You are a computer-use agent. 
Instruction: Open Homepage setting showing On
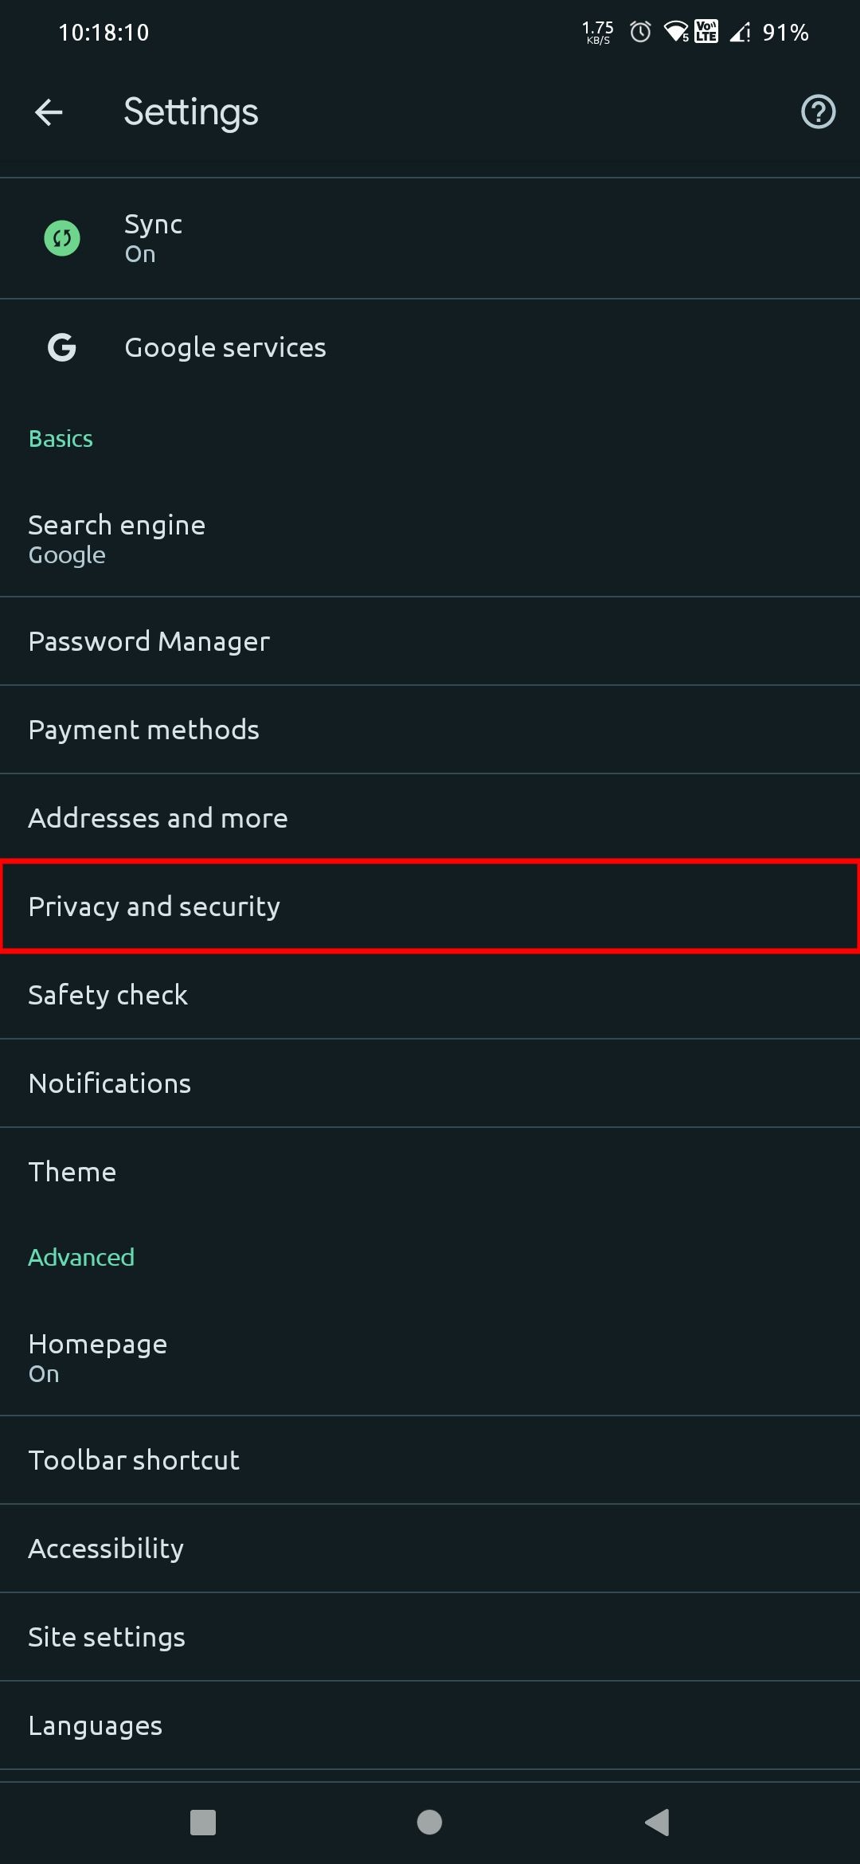click(x=430, y=1358)
